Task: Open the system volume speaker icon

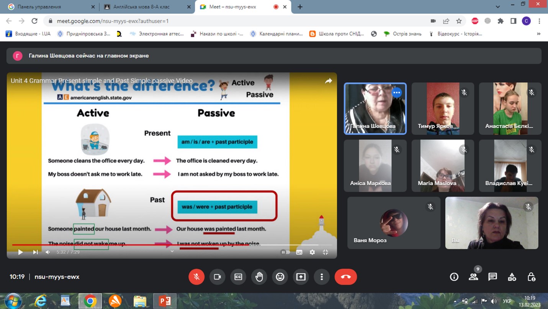Action: click(x=494, y=301)
